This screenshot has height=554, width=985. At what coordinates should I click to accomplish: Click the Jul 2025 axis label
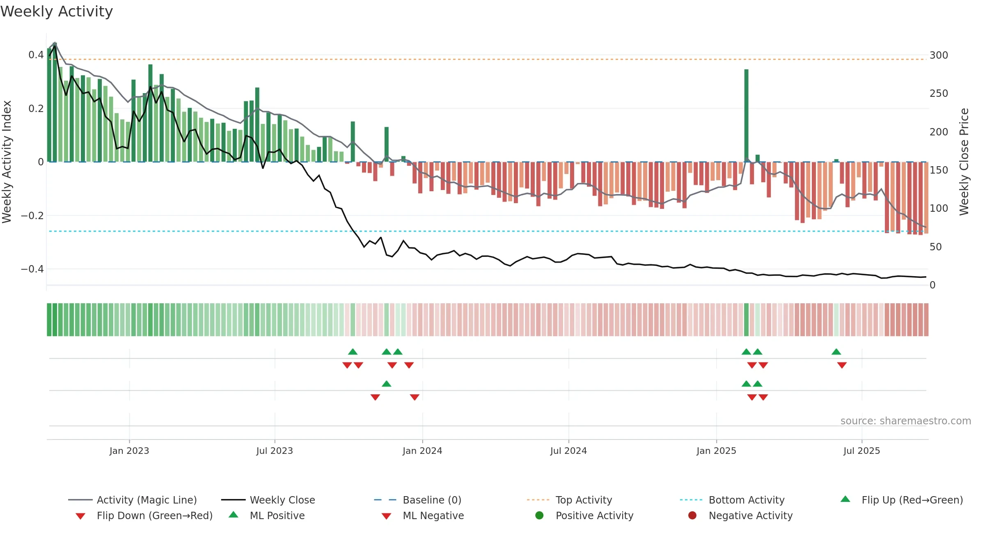861,451
